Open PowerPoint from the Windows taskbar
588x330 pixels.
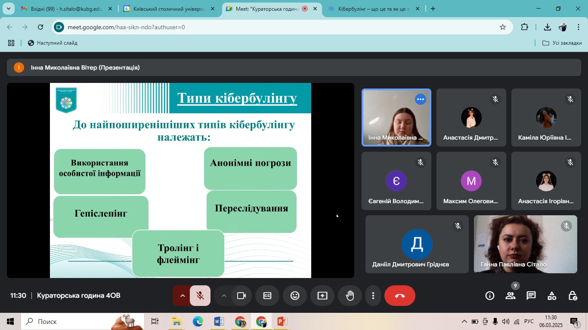pyautogui.click(x=282, y=321)
